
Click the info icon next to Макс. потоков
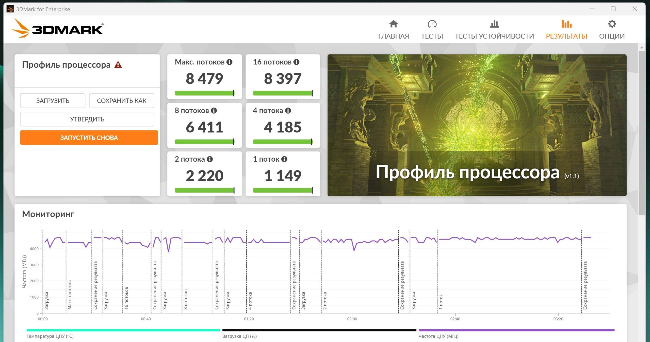pos(229,62)
